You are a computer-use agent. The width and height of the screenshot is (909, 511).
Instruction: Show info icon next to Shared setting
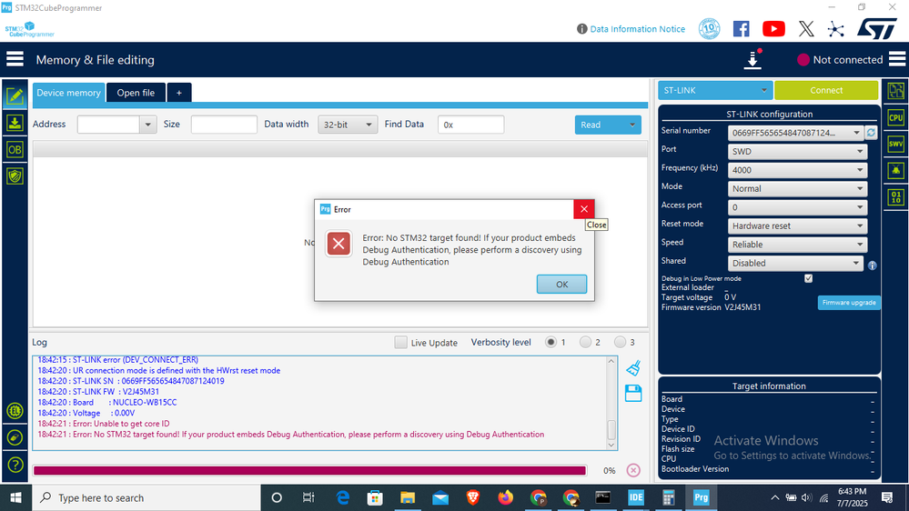(x=872, y=266)
